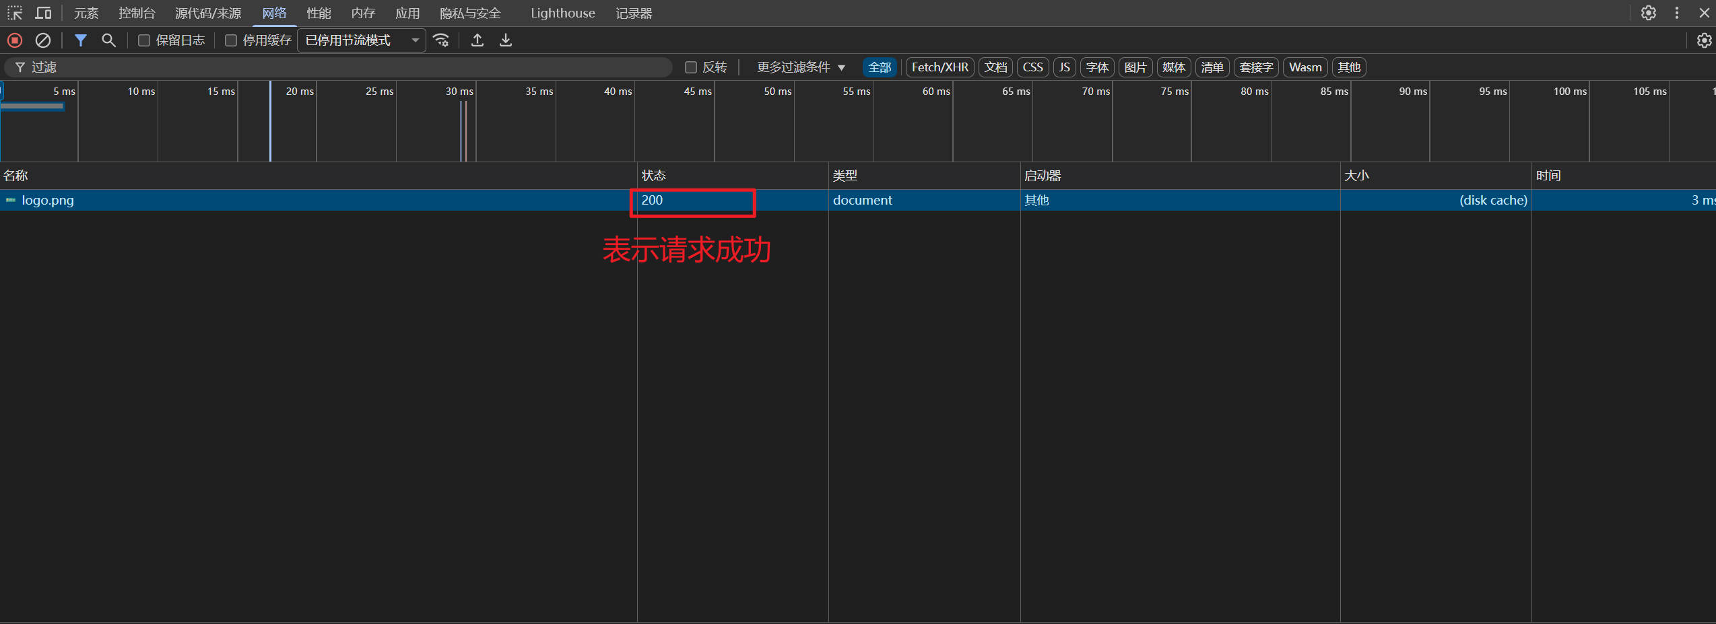Toggle the filter funnel icon

pyautogui.click(x=80, y=40)
